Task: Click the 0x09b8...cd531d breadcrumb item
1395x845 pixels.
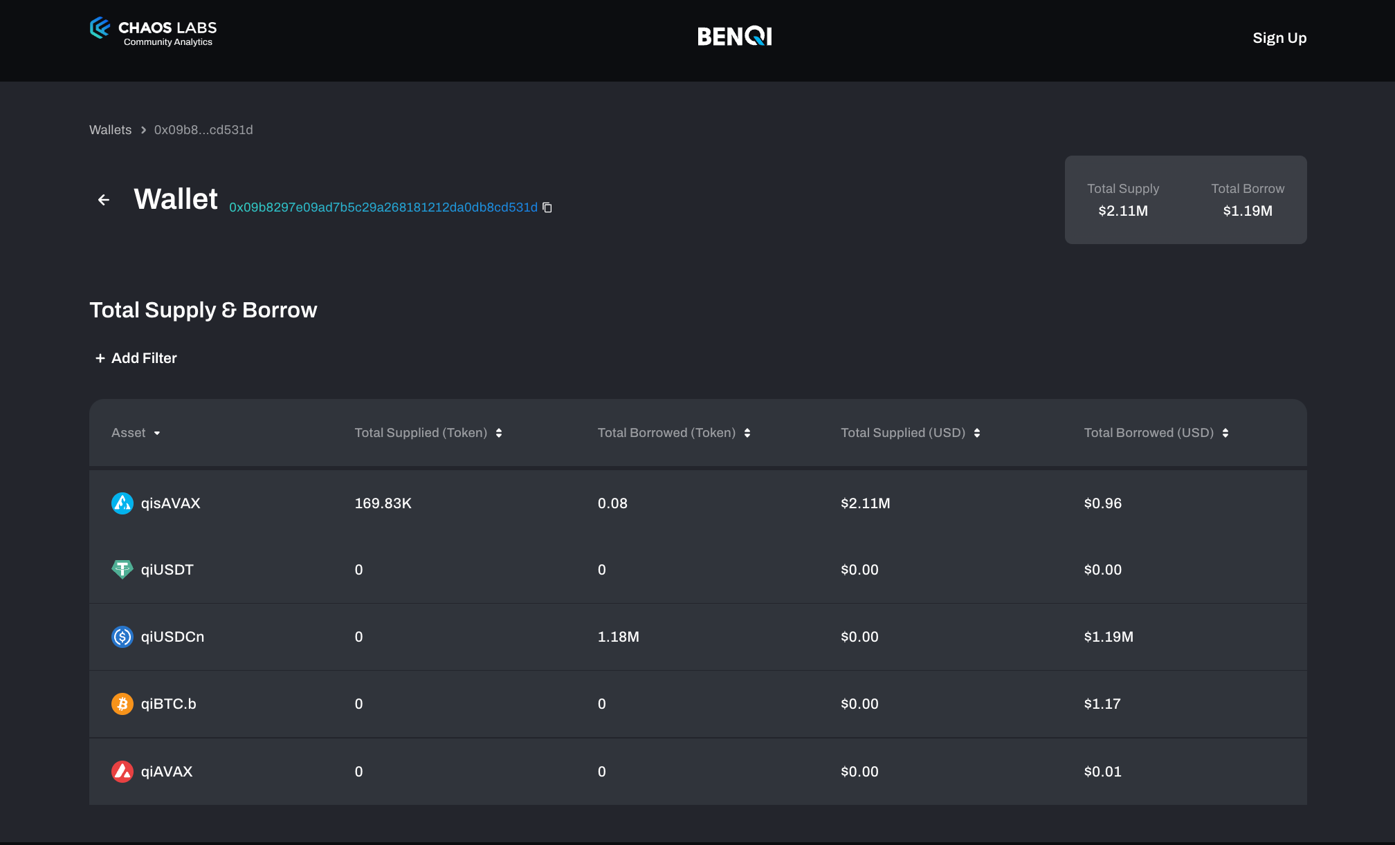Action: (x=203, y=130)
